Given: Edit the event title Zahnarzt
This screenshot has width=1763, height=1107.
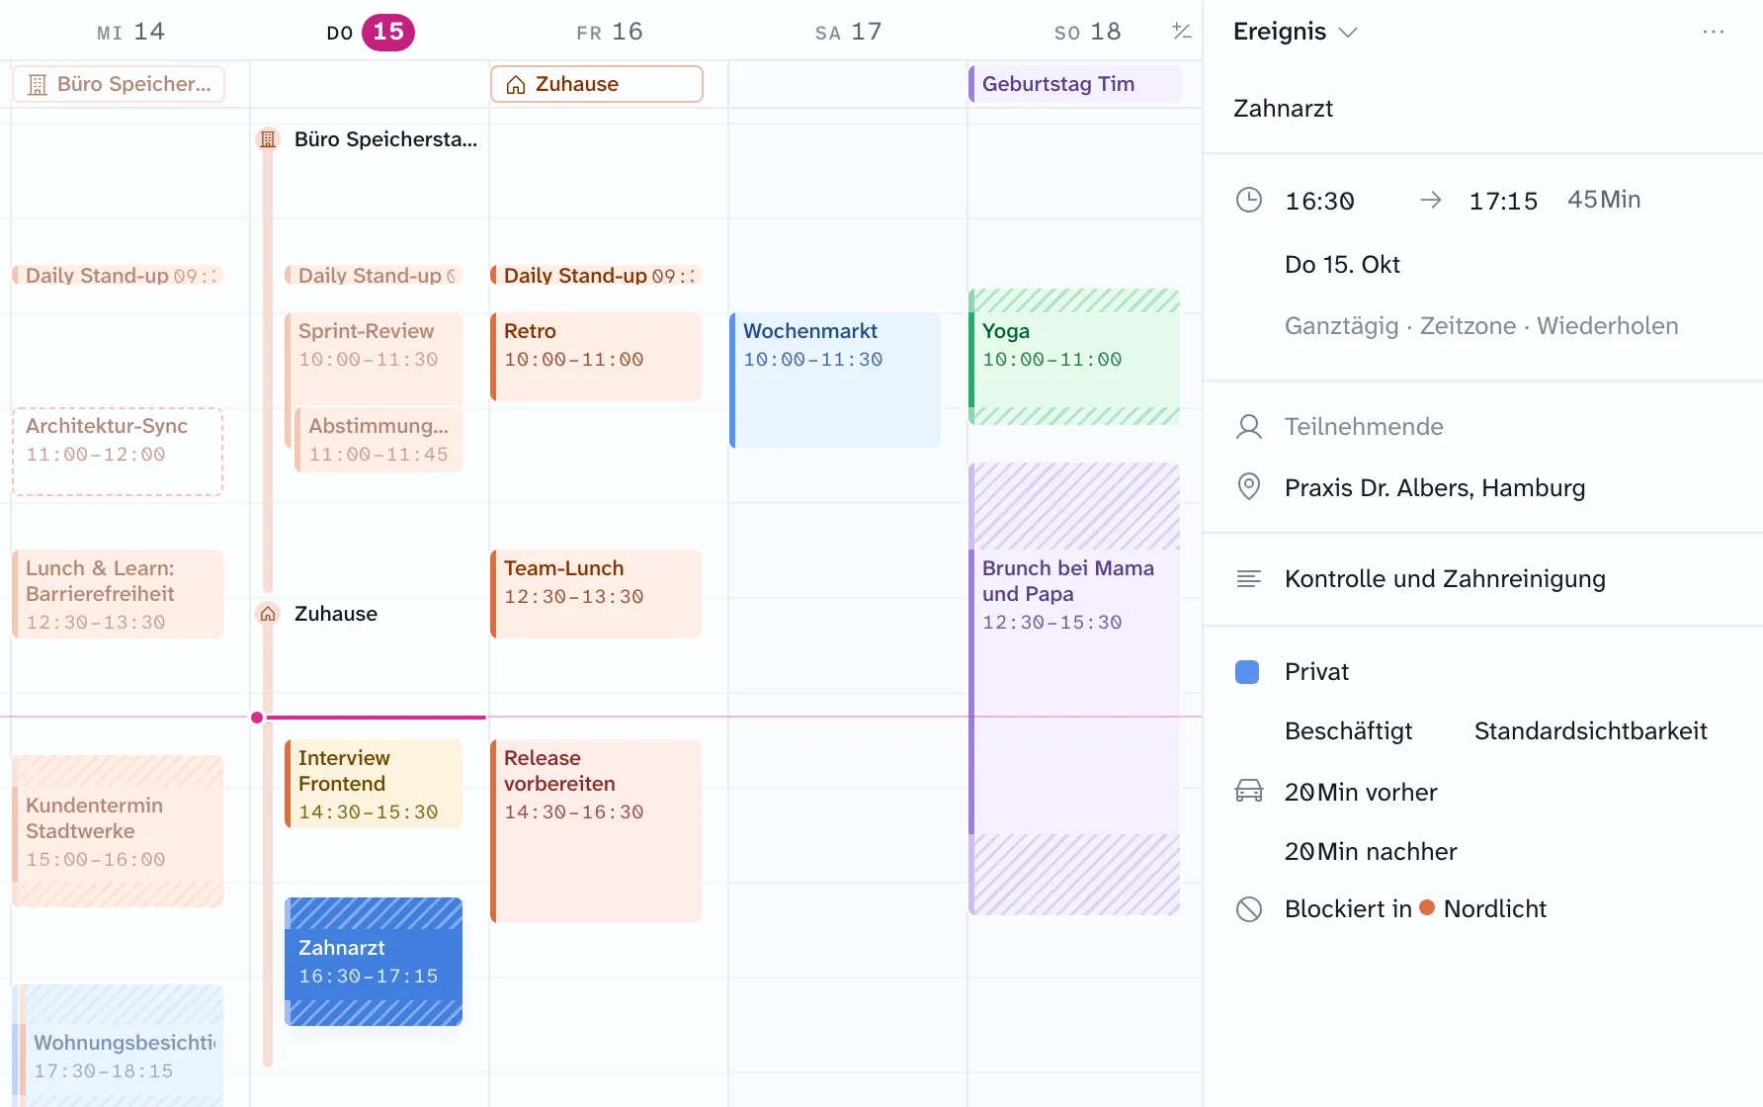Looking at the screenshot, I should [x=1283, y=109].
